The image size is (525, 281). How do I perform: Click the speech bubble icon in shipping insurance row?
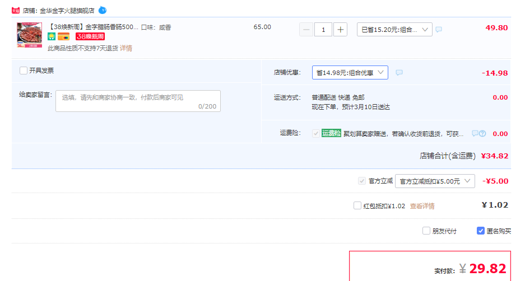pos(475,133)
